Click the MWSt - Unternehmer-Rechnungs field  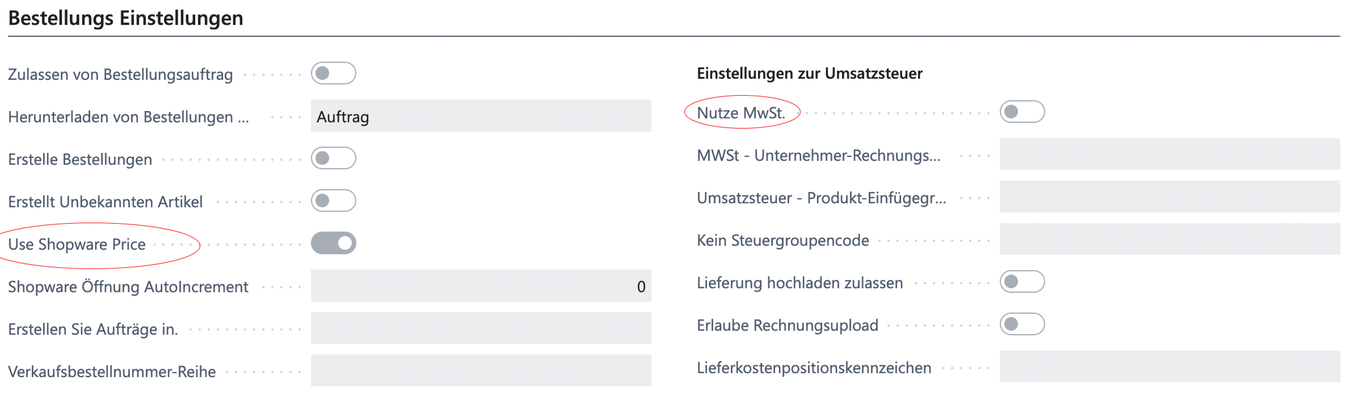pyautogui.click(x=1170, y=154)
